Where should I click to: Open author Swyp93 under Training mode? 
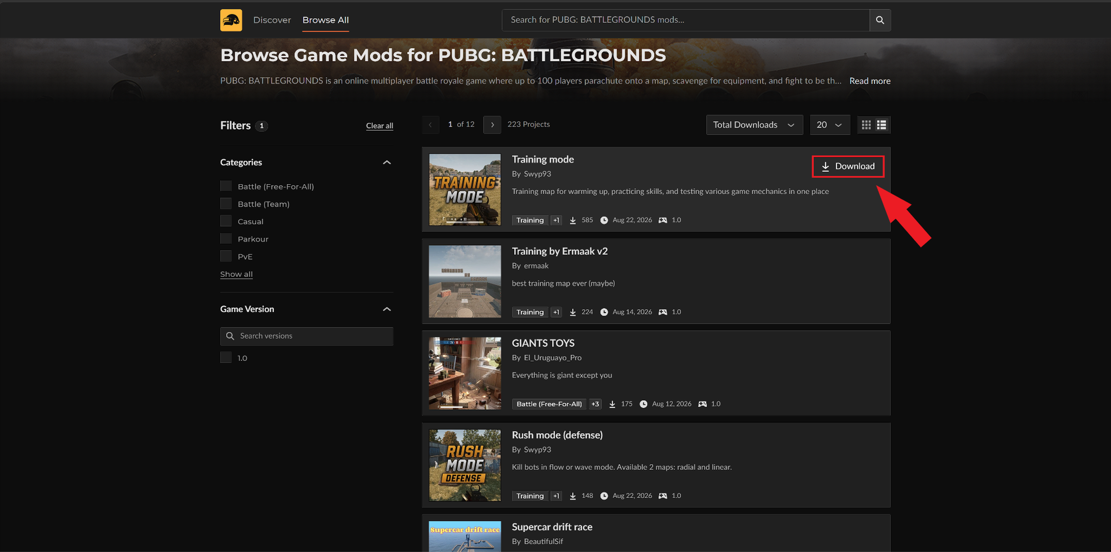tap(537, 174)
